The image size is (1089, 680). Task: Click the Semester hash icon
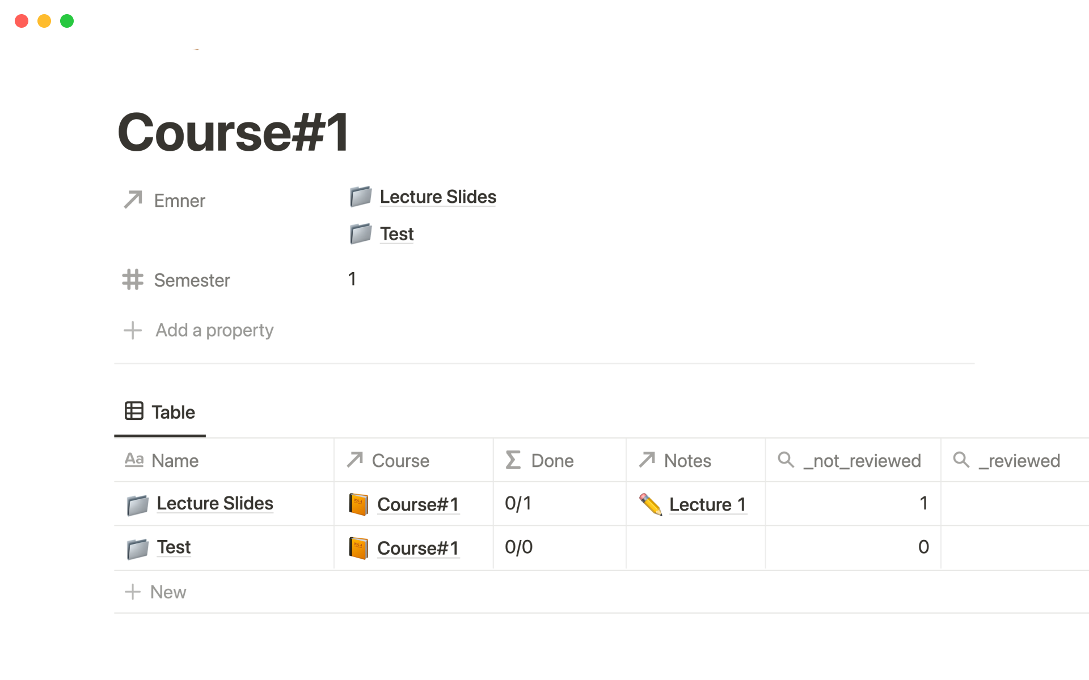point(133,279)
